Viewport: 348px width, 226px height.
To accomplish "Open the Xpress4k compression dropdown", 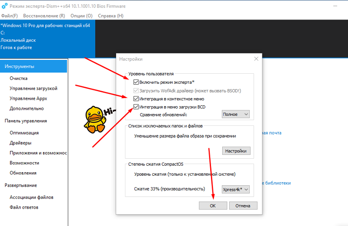I will 235,190.
